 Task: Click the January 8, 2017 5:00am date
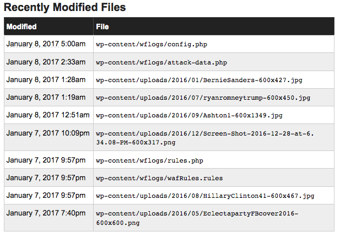click(x=46, y=44)
